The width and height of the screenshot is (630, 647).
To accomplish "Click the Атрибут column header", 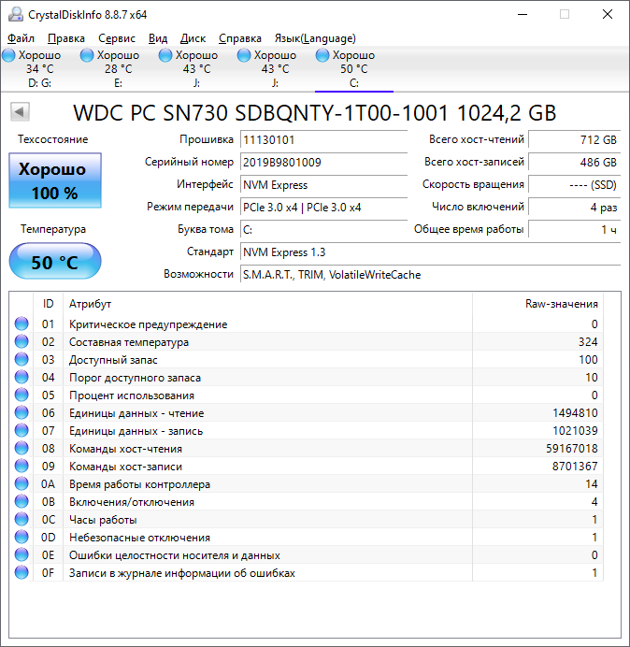I will pyautogui.click(x=267, y=304).
